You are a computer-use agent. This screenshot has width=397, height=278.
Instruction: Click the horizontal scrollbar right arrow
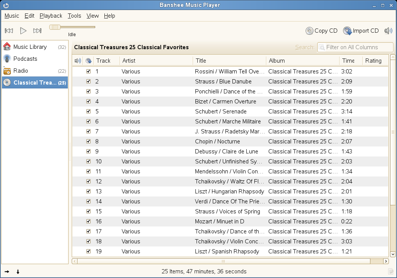click(x=386, y=261)
